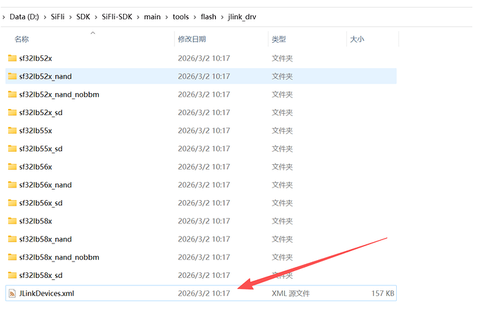Go to SiFli folder in breadcrumb
477x309 pixels.
pos(57,17)
